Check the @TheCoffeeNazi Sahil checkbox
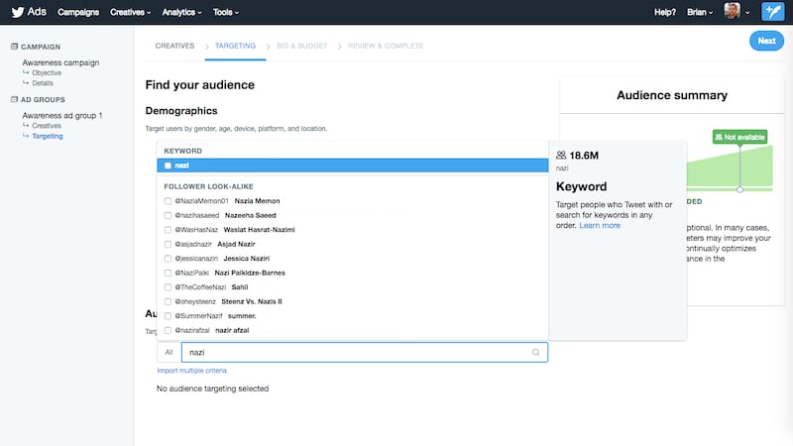The width and height of the screenshot is (793, 446). point(168,287)
